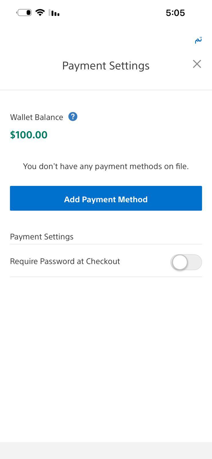Click the $100.00 wallet amount
This screenshot has width=212, height=459.
(x=29, y=135)
